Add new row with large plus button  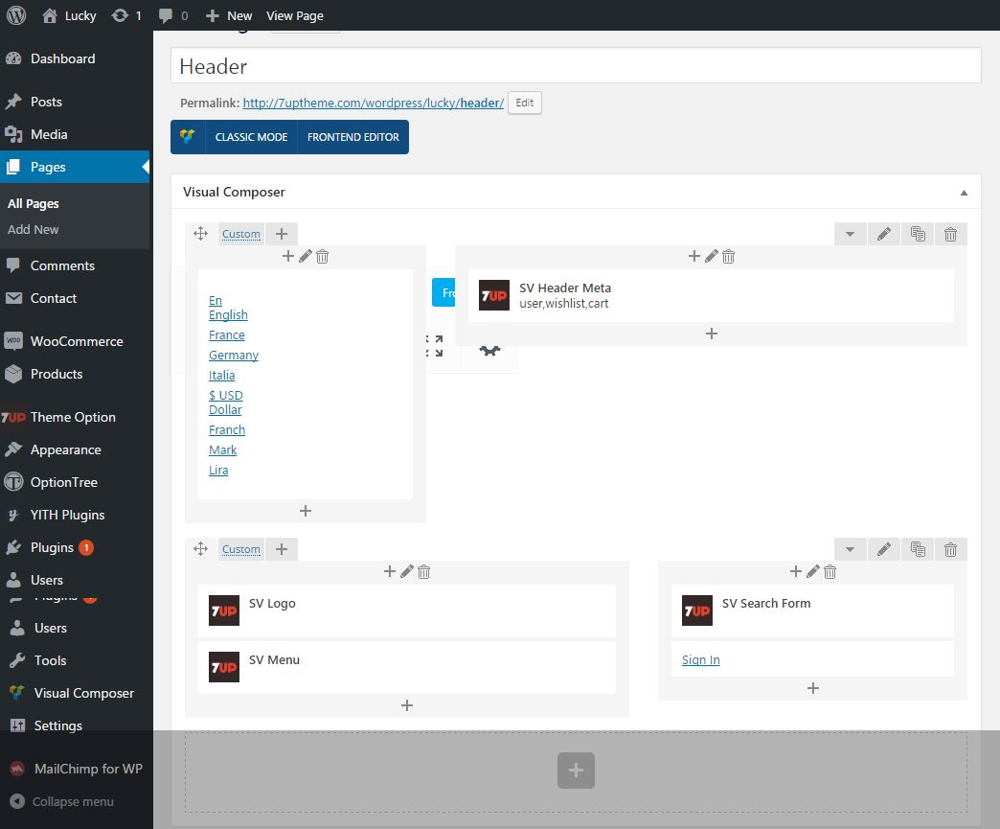tap(576, 771)
